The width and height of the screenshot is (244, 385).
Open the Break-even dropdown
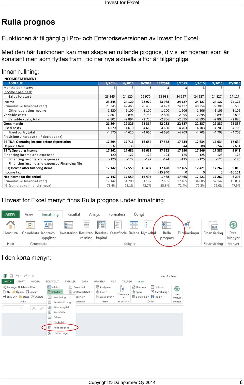105,297
